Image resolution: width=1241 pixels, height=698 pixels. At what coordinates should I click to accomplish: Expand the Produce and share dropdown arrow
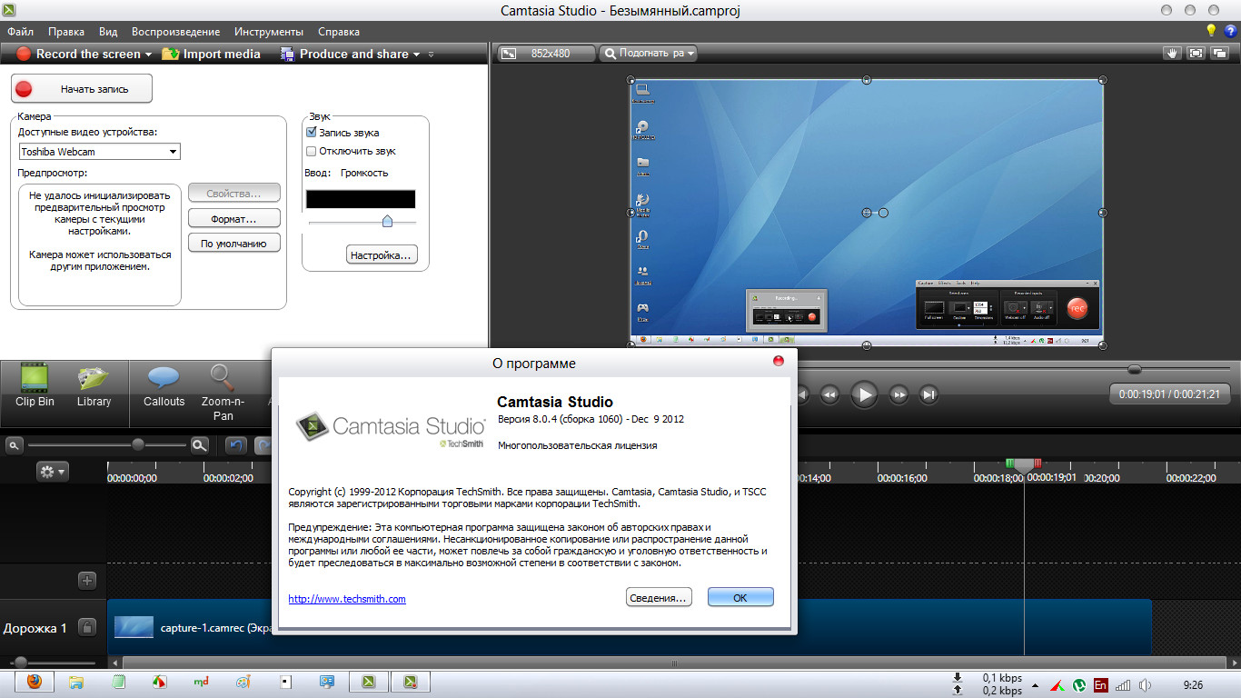coord(416,55)
